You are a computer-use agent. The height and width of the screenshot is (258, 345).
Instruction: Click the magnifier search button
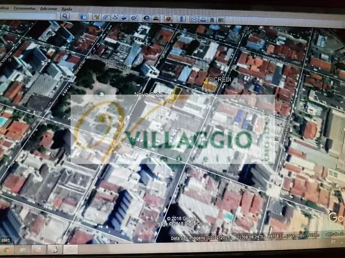point(65,16)
